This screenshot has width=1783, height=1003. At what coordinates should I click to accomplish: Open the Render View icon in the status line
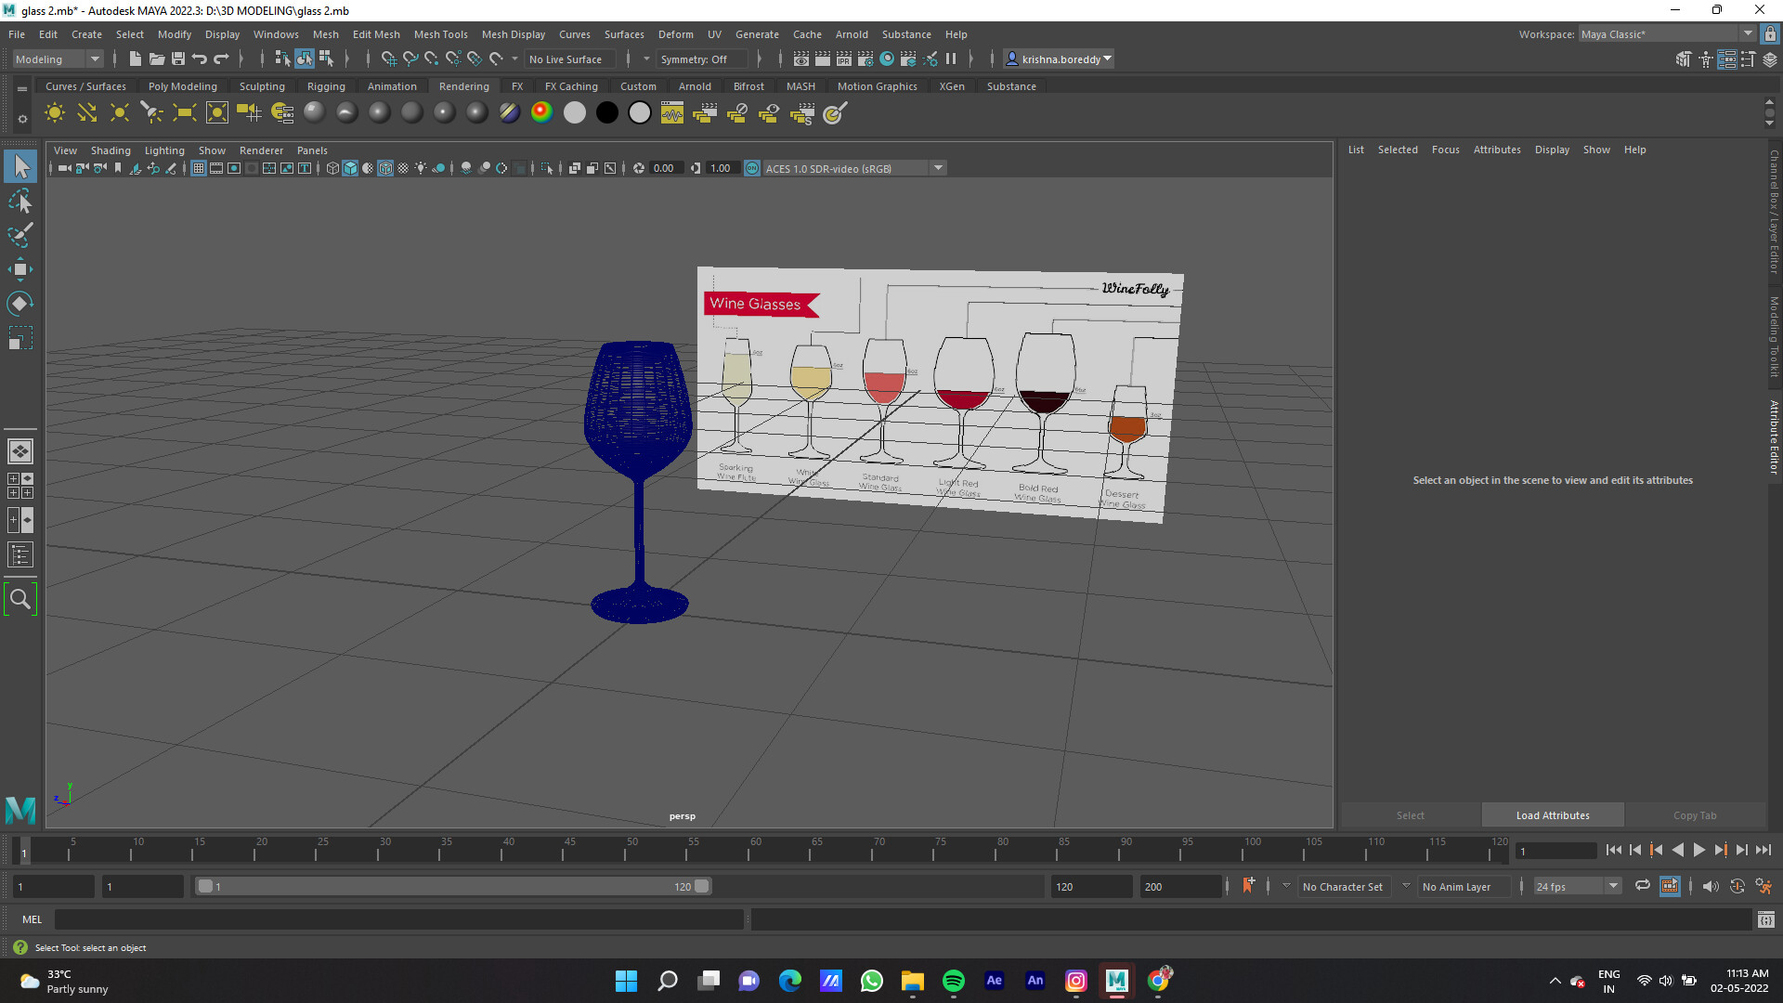[800, 59]
